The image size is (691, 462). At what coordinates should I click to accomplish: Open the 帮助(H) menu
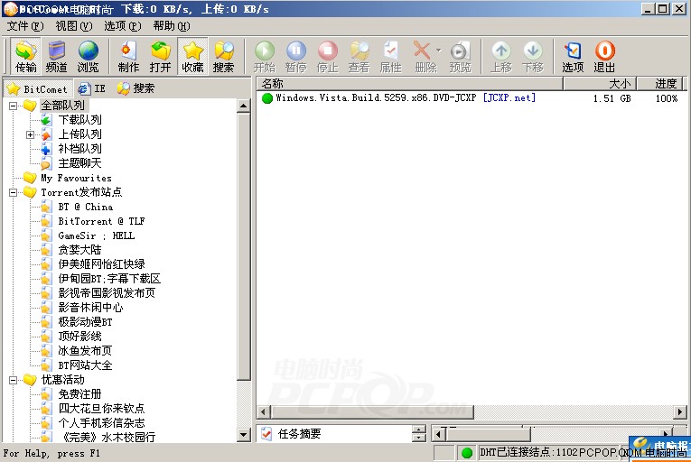(172, 26)
